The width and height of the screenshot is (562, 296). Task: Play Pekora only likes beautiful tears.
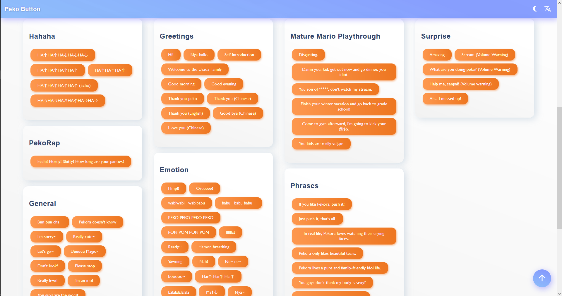click(327, 253)
